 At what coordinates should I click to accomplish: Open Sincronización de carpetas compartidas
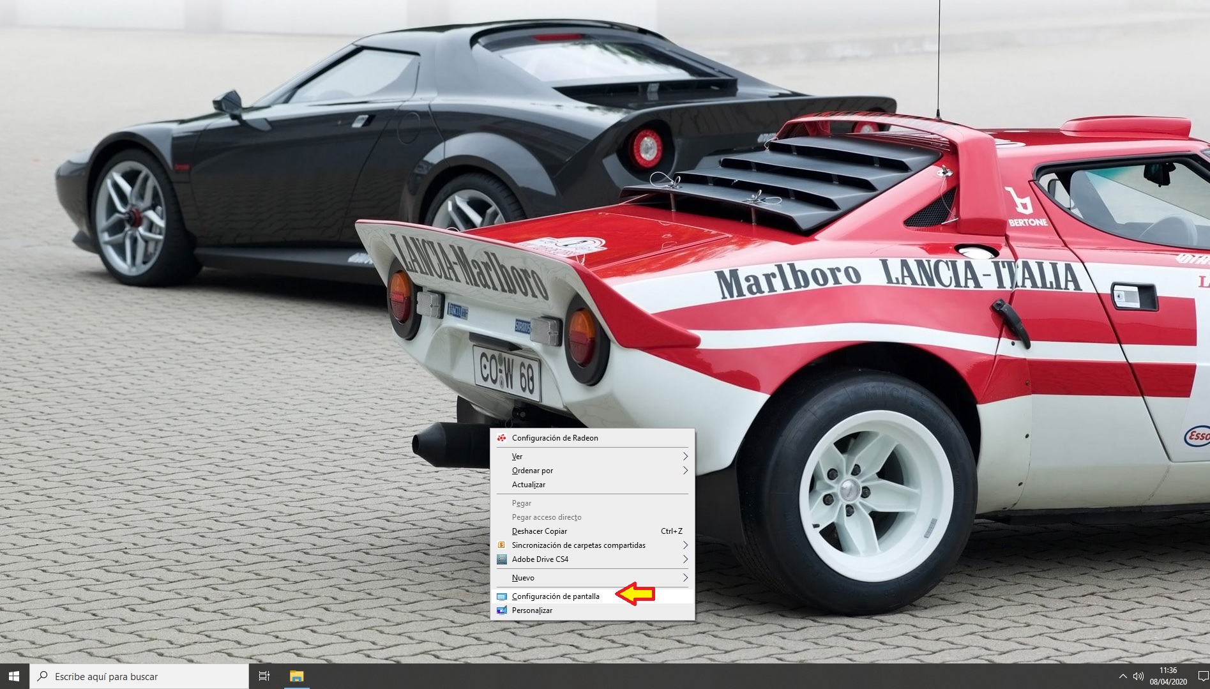click(592, 545)
